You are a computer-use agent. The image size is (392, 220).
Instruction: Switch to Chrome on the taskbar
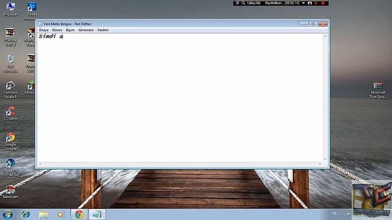(79, 215)
